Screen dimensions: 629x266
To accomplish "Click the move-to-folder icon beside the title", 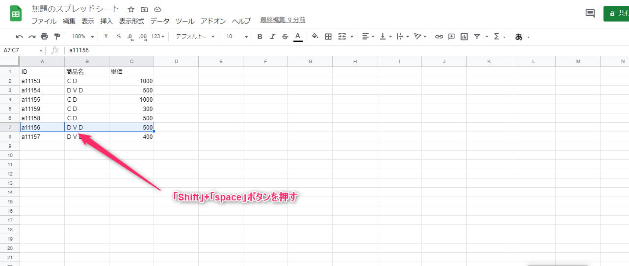I will click(144, 9).
